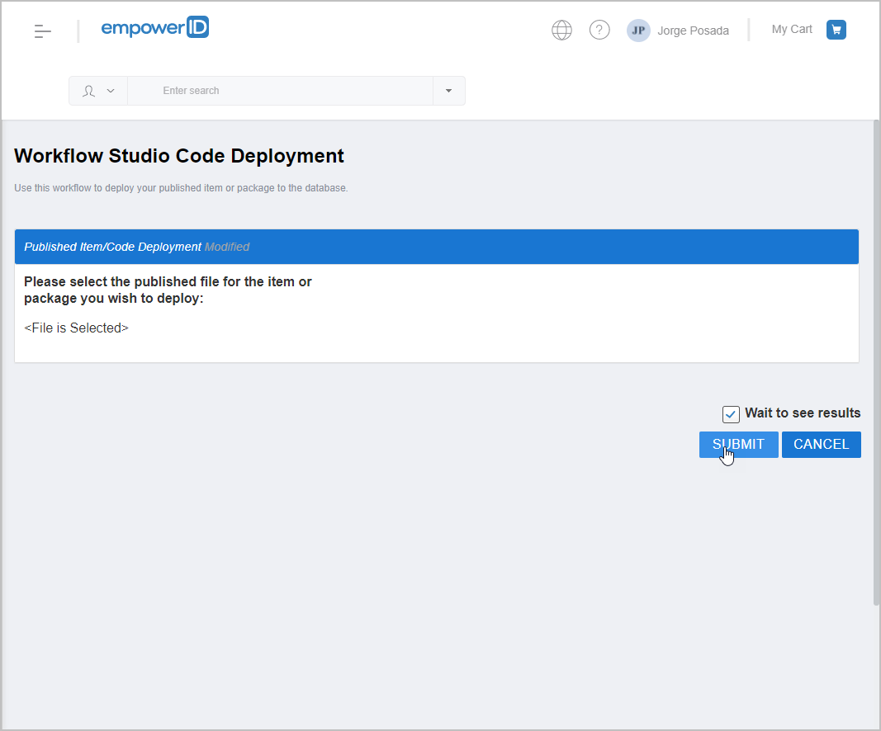Click the person search-type icon
881x731 pixels.
click(88, 91)
